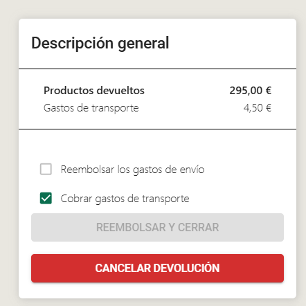Select the Reembolsar los gastos de envío label text
The width and height of the screenshot is (306, 306).
click(x=132, y=170)
